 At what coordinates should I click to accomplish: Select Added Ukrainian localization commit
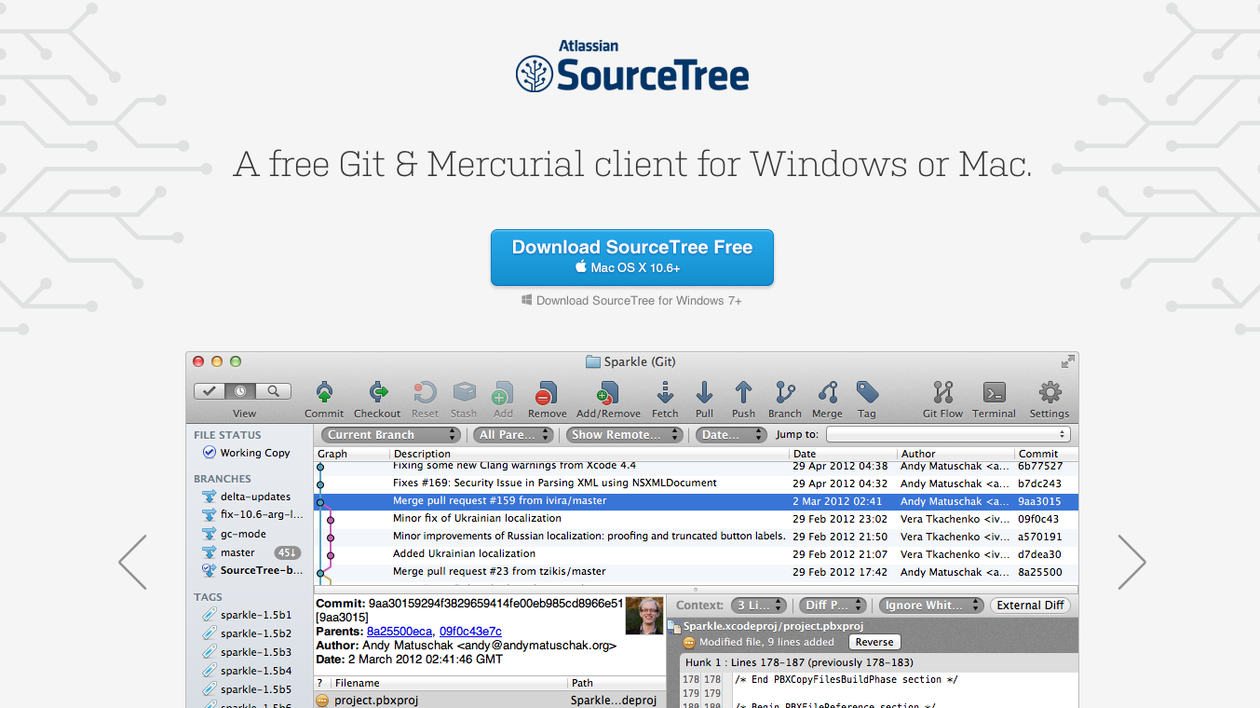point(697,554)
